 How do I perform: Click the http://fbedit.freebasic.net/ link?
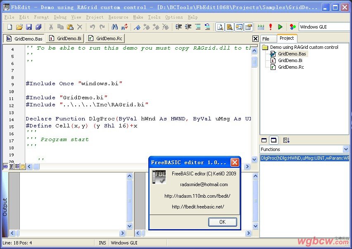point(198,207)
